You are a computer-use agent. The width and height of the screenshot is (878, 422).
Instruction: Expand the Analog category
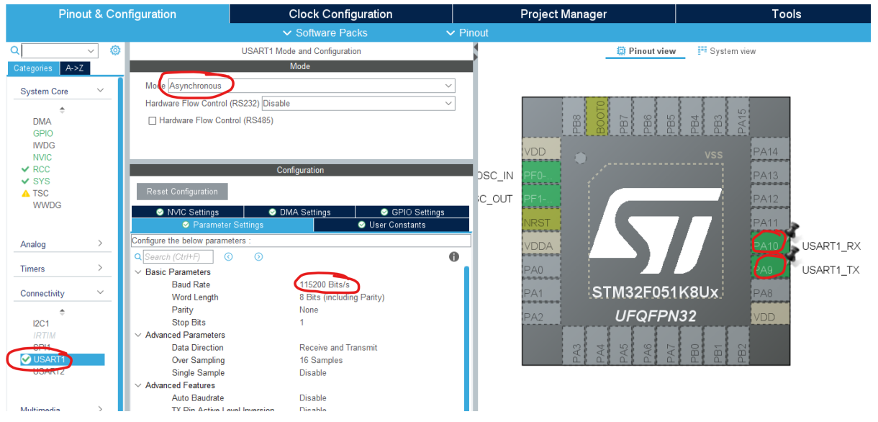(x=101, y=244)
